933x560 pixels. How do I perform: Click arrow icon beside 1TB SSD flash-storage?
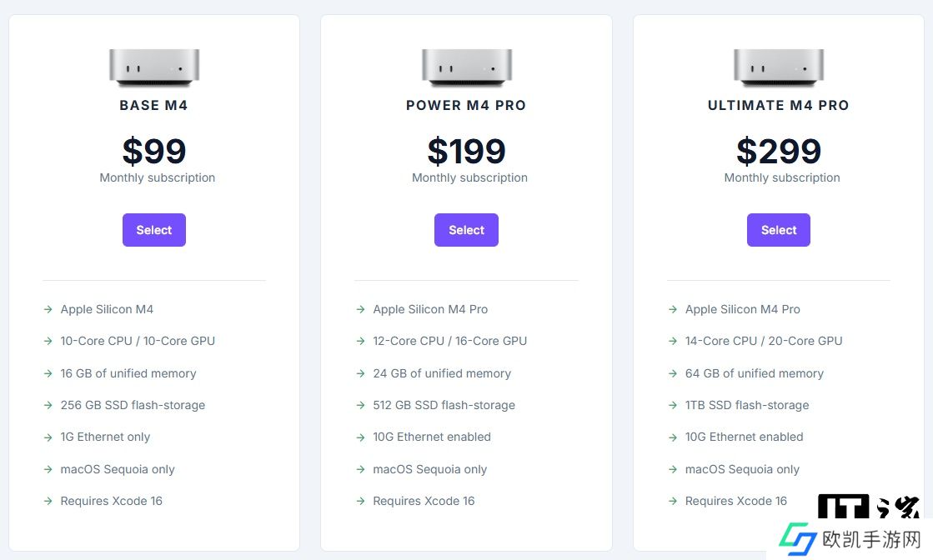click(673, 405)
